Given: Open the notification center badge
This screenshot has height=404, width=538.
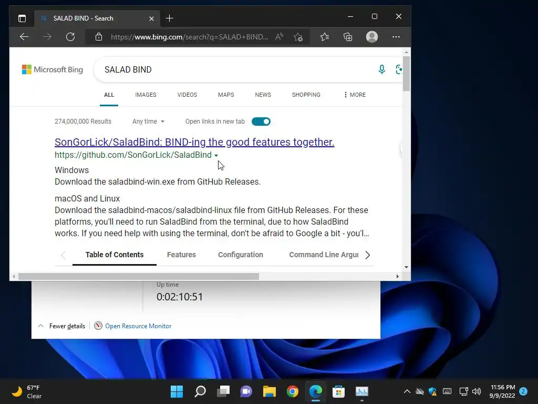Looking at the screenshot, I should click(523, 391).
